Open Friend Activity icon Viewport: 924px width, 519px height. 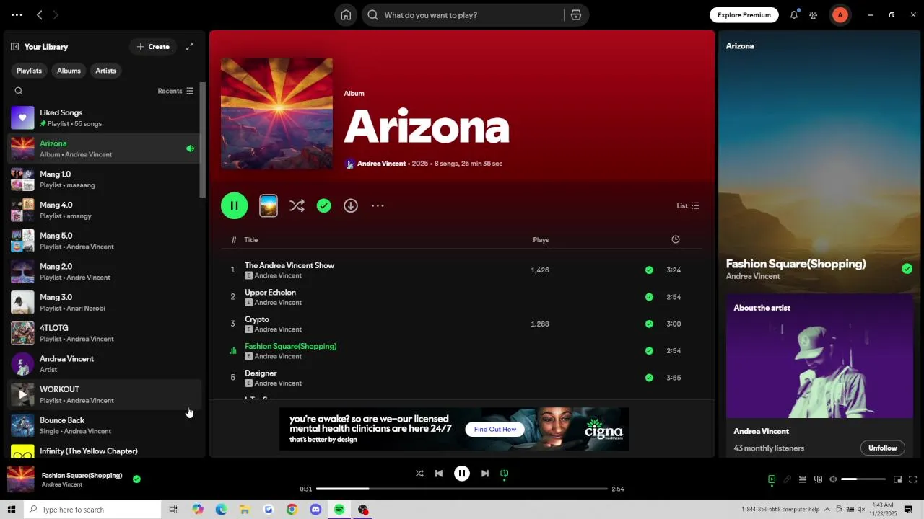pos(814,15)
